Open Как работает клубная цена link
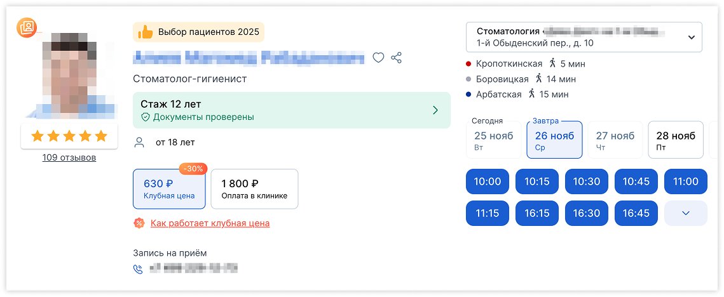The width and height of the screenshot is (724, 297). [x=210, y=223]
